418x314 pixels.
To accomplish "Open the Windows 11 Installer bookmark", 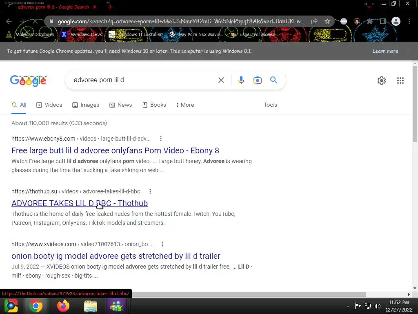I will (136, 34).
